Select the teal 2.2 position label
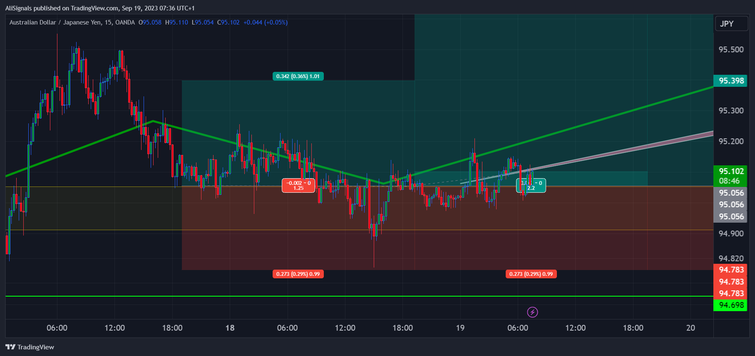Image resolution: width=755 pixels, height=356 pixels. 531,185
